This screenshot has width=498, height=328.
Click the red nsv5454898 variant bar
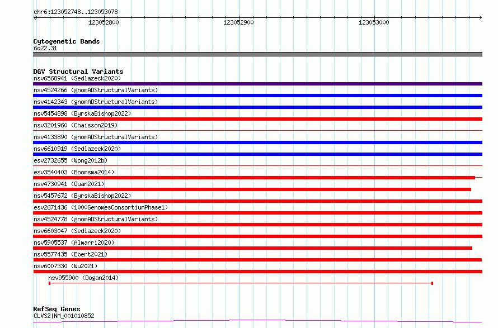coord(257,119)
